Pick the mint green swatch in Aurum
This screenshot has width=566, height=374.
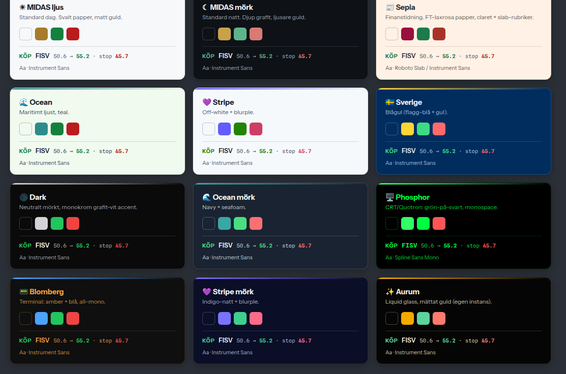pyautogui.click(x=423, y=318)
